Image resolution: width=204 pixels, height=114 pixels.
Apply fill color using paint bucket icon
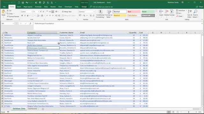coord(38,16)
